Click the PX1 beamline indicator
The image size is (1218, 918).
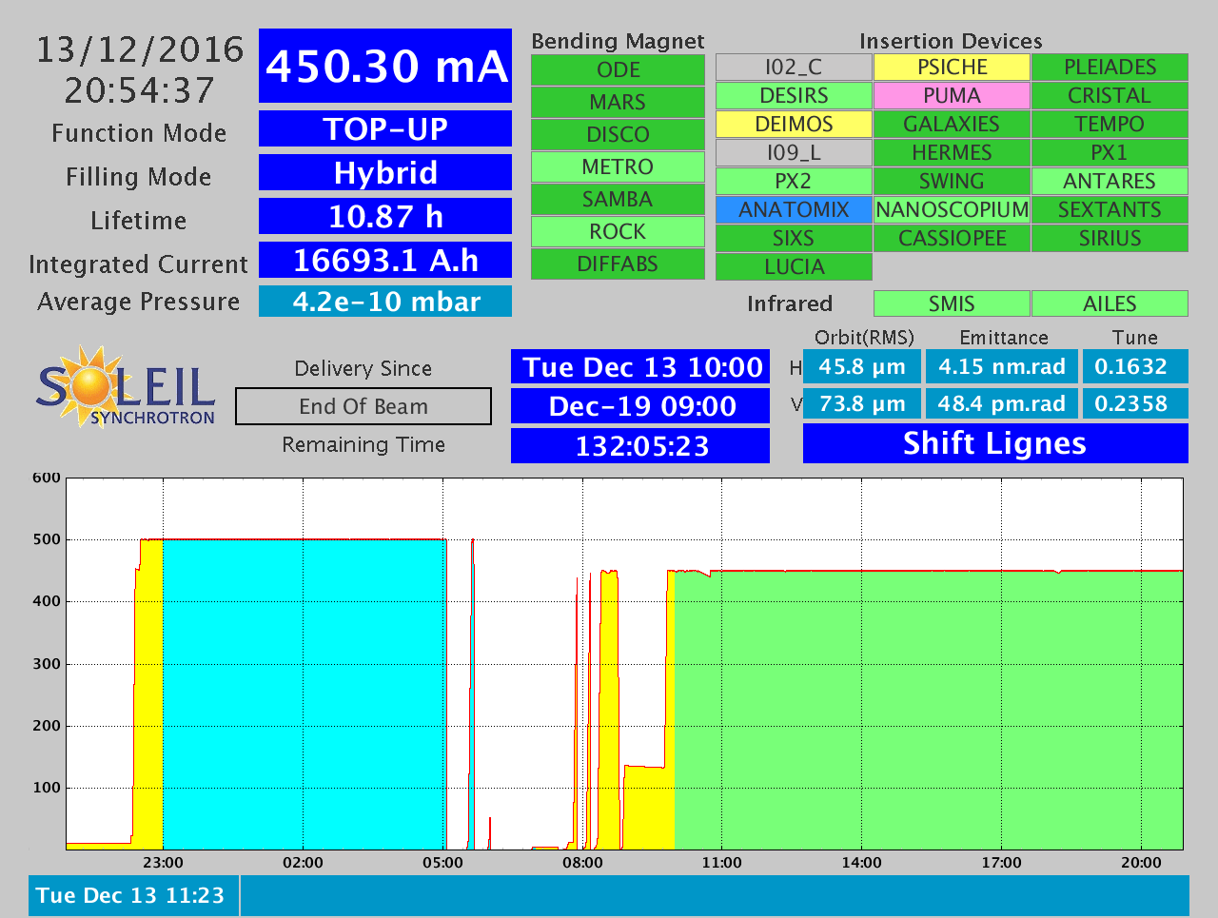[1110, 152]
